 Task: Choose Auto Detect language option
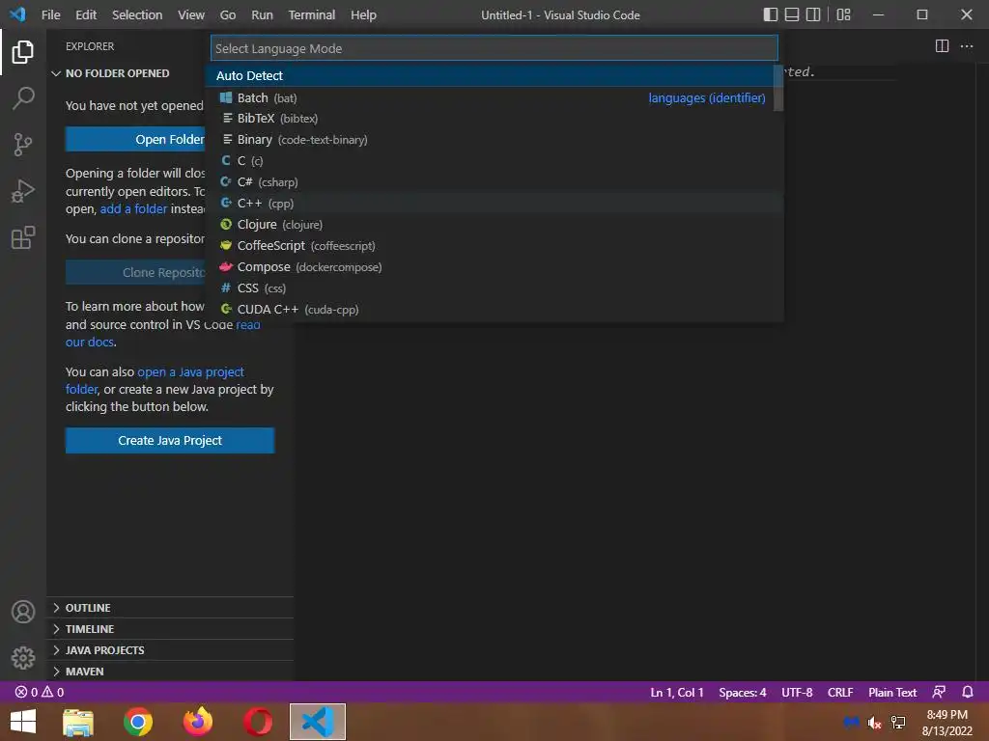490,75
